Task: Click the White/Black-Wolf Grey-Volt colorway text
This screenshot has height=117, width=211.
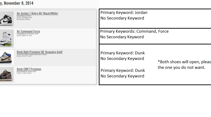Action: tap(30, 34)
